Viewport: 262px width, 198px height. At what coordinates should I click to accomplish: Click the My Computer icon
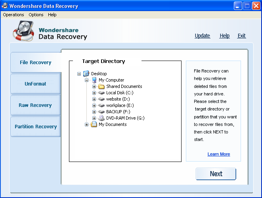[94, 80]
